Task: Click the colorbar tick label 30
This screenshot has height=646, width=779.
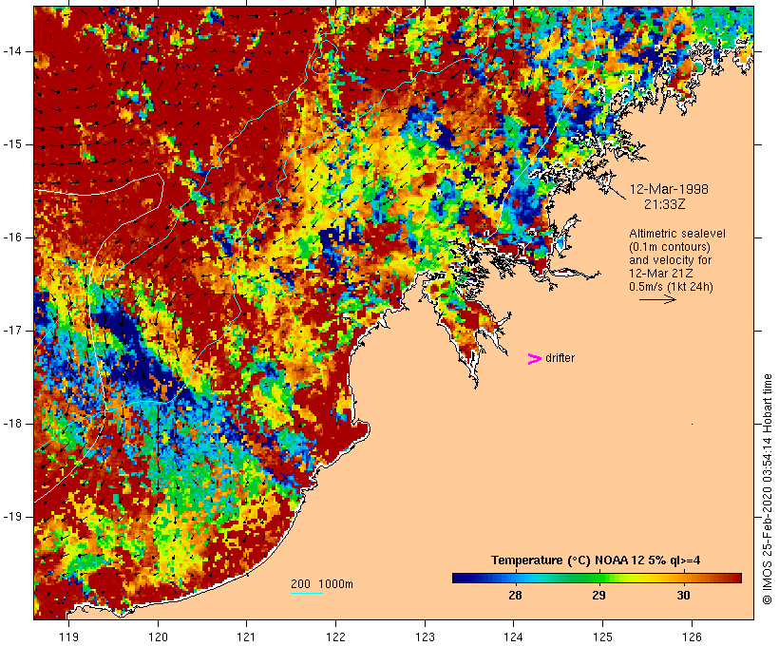Action: [x=683, y=595]
